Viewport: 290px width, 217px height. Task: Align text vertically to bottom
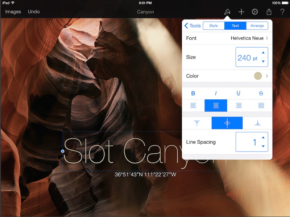point(257,123)
